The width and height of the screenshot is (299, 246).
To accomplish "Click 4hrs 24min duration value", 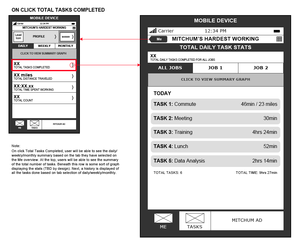I will 265,132.
